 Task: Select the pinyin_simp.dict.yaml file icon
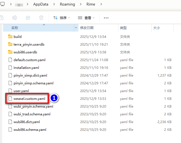(10, 75)
